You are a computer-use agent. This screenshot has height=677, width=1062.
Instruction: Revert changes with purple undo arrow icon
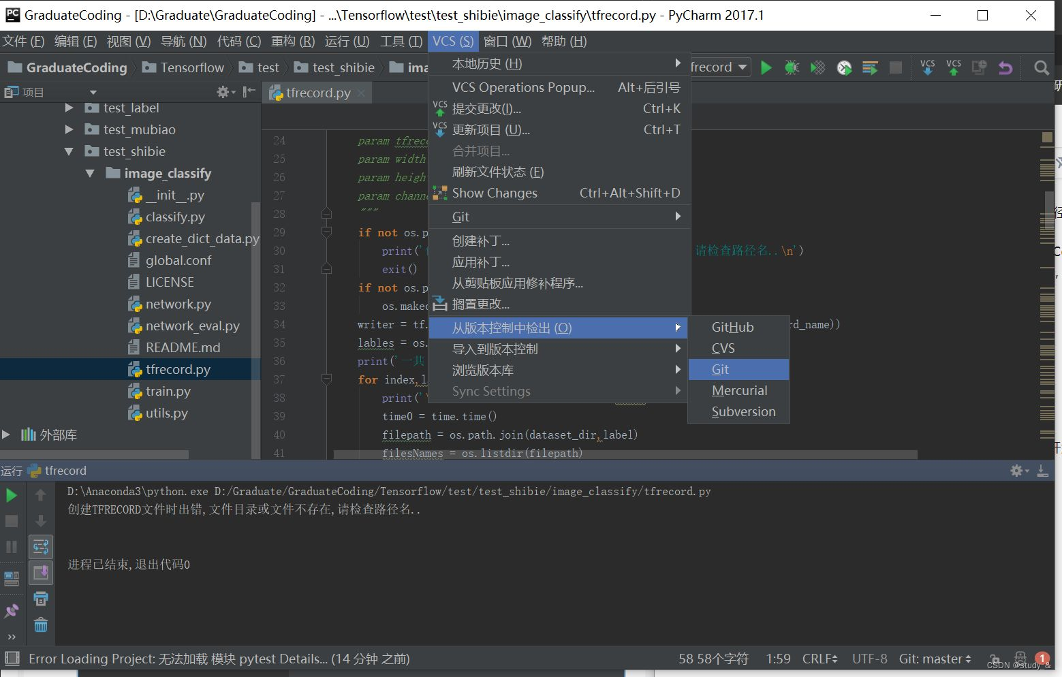1006,67
